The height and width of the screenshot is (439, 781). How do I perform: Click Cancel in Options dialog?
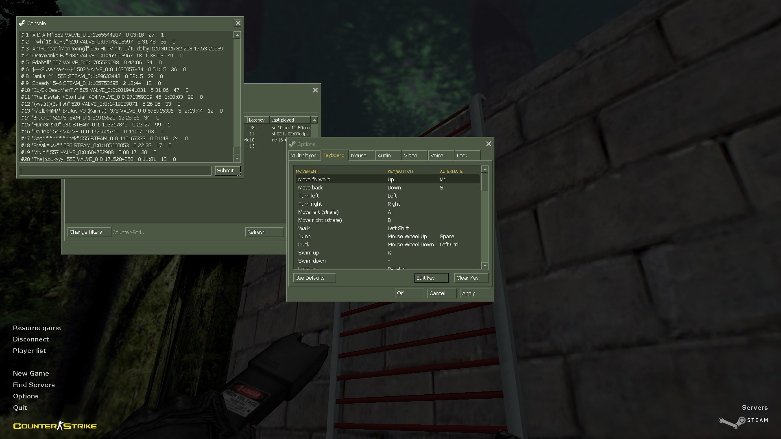(x=442, y=293)
